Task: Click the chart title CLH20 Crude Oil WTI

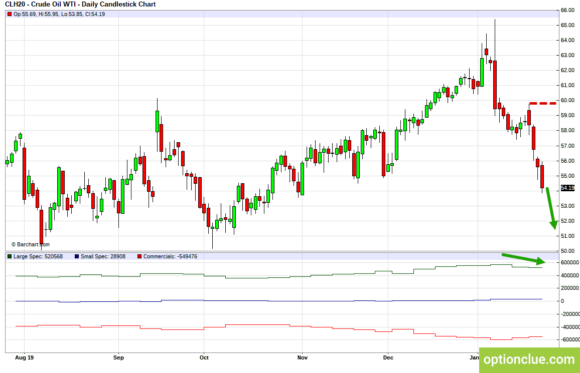Action: (x=80, y=5)
